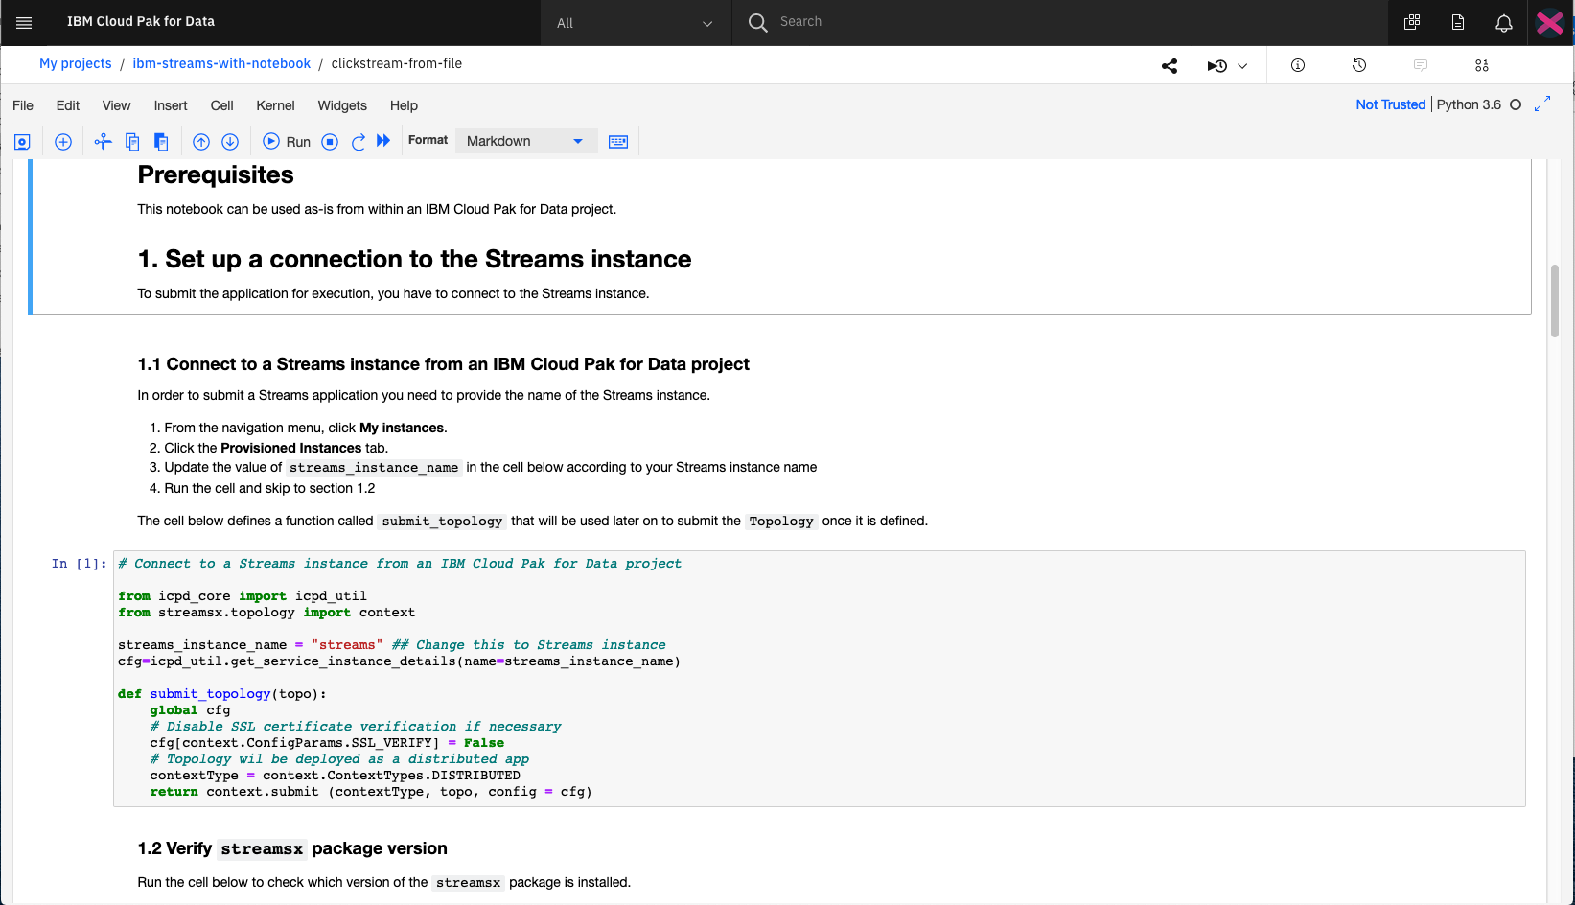1575x905 pixels.
Task: Click the schedule job play-clock icon
Action: pyautogui.click(x=1216, y=66)
